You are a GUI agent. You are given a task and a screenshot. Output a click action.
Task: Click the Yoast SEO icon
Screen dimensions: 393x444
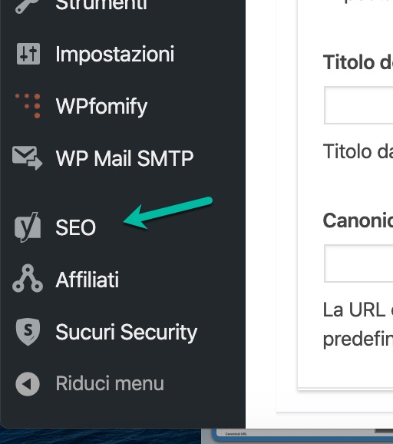pos(28,227)
